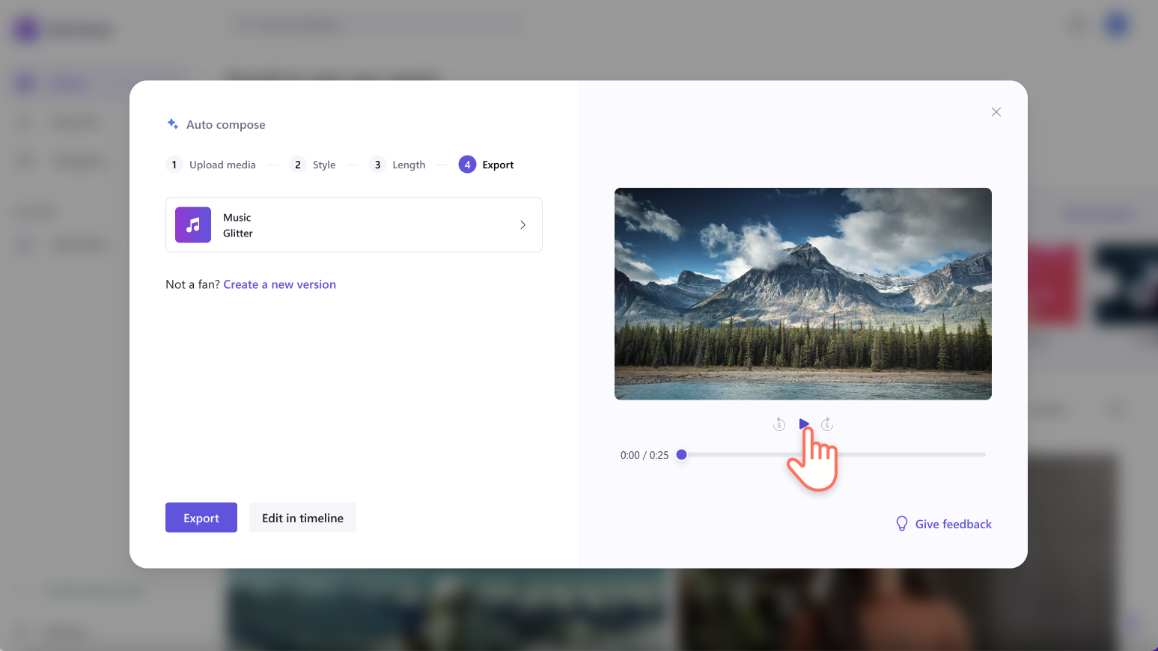Screen dimensions: 1158x651
Task: Select the Export step label
Action: click(x=498, y=164)
